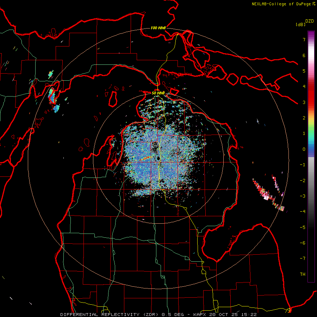Click the -3 value on the scale

pos(303,196)
